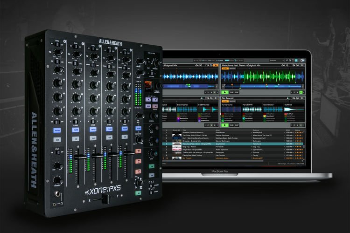Open the Essential layout dropdown
The height and width of the screenshot is (233, 350).
[277, 61]
